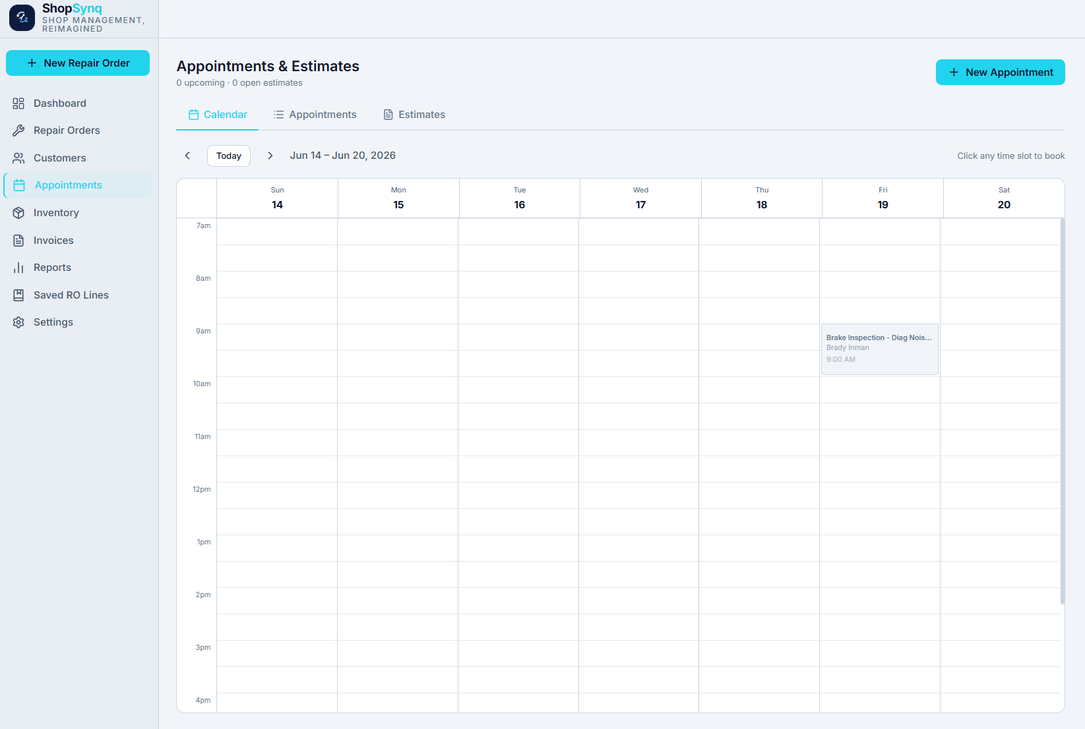
Task: Click the 12pm time label
Action: coord(202,489)
